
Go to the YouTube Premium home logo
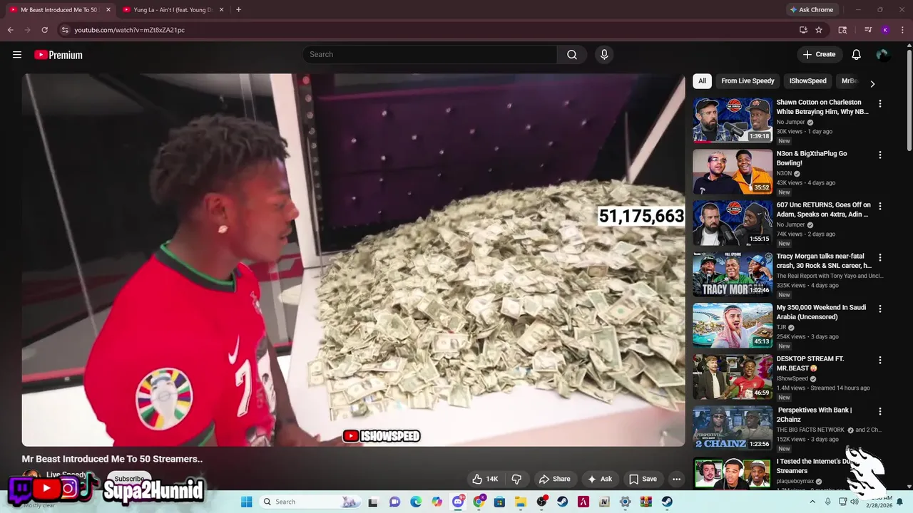(x=58, y=55)
